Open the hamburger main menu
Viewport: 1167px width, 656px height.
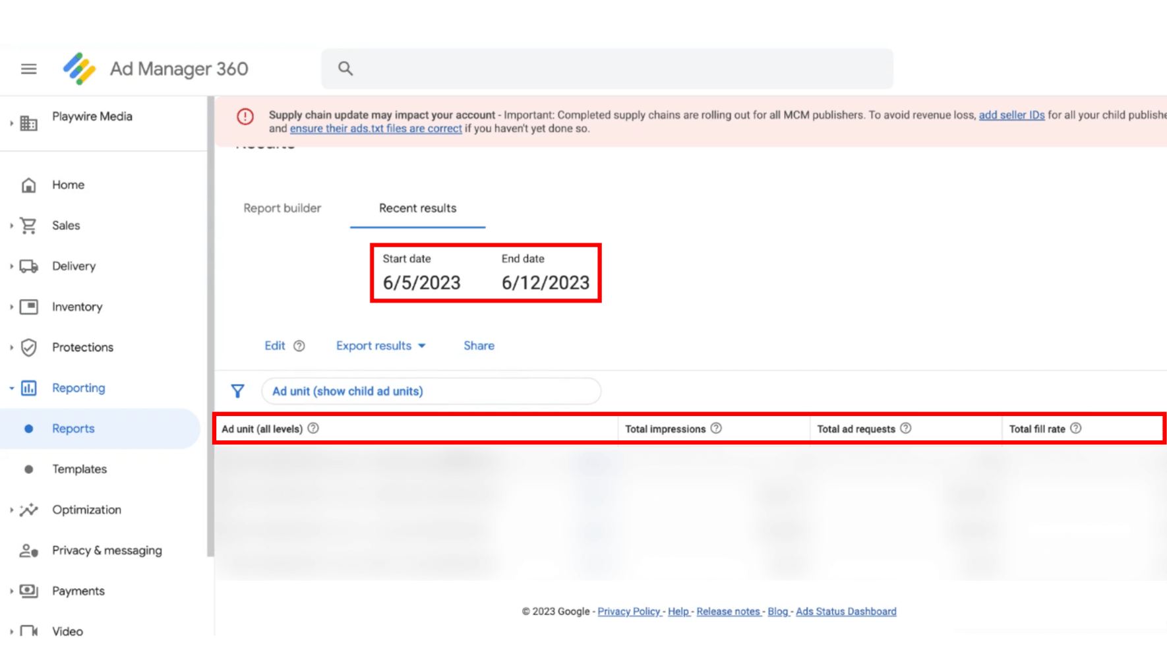(28, 69)
